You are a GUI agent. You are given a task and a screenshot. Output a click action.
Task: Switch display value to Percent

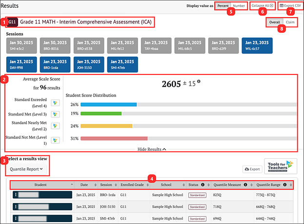click(223, 5)
